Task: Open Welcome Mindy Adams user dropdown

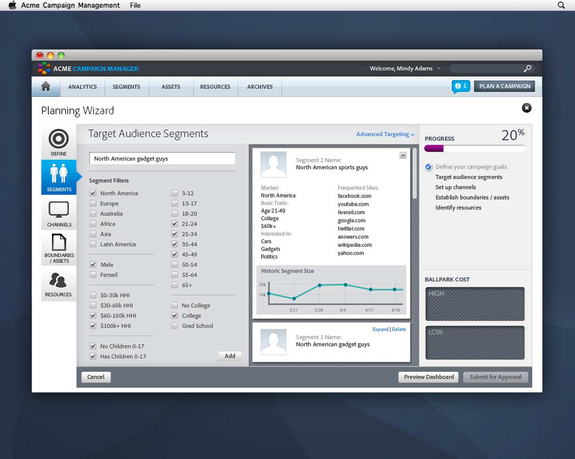Action: pyautogui.click(x=405, y=68)
